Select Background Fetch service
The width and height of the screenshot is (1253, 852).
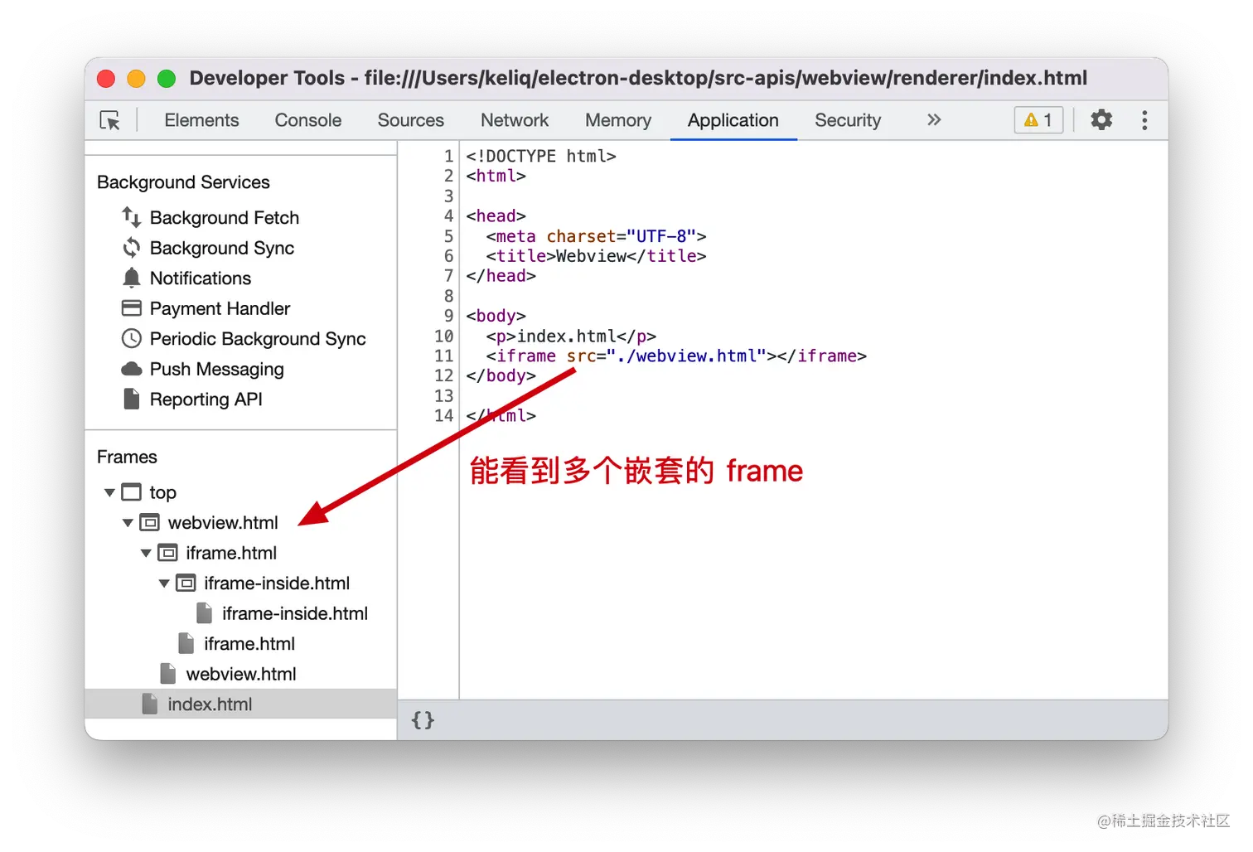pos(225,218)
